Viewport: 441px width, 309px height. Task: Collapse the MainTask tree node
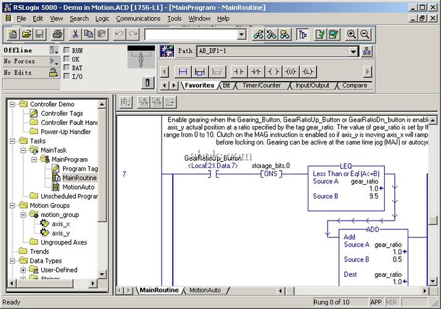pos(23,150)
